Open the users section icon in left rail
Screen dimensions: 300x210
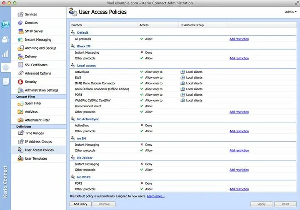click(x=5, y=40)
